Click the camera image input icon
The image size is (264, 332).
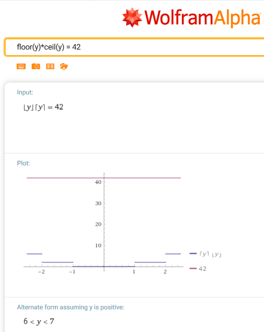pos(36,66)
